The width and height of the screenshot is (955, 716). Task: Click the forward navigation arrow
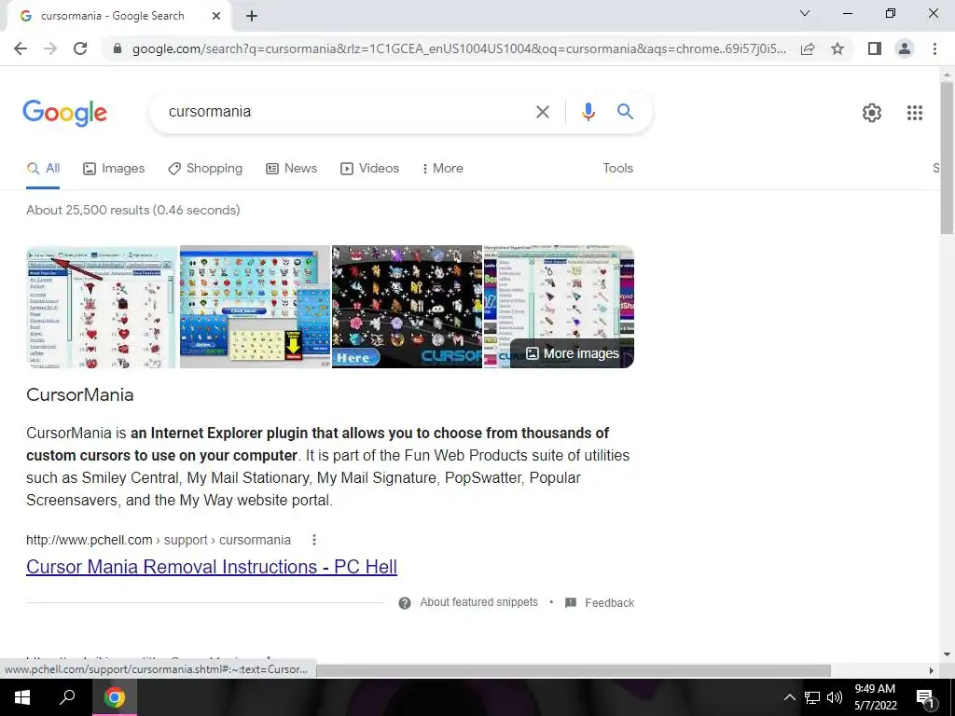[50, 48]
